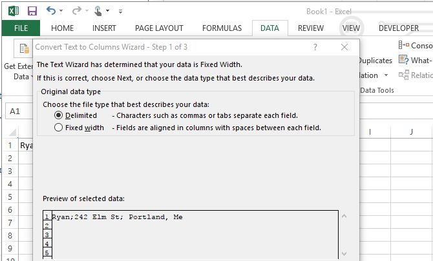Open the FILE tab

pyautogui.click(x=21, y=28)
